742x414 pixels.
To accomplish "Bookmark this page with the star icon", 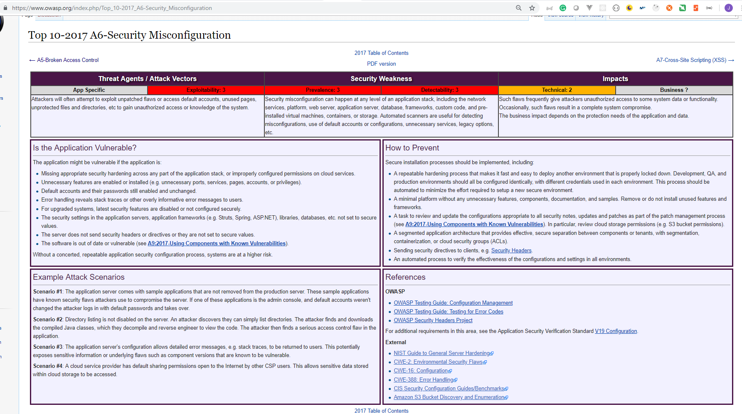I will point(532,8).
